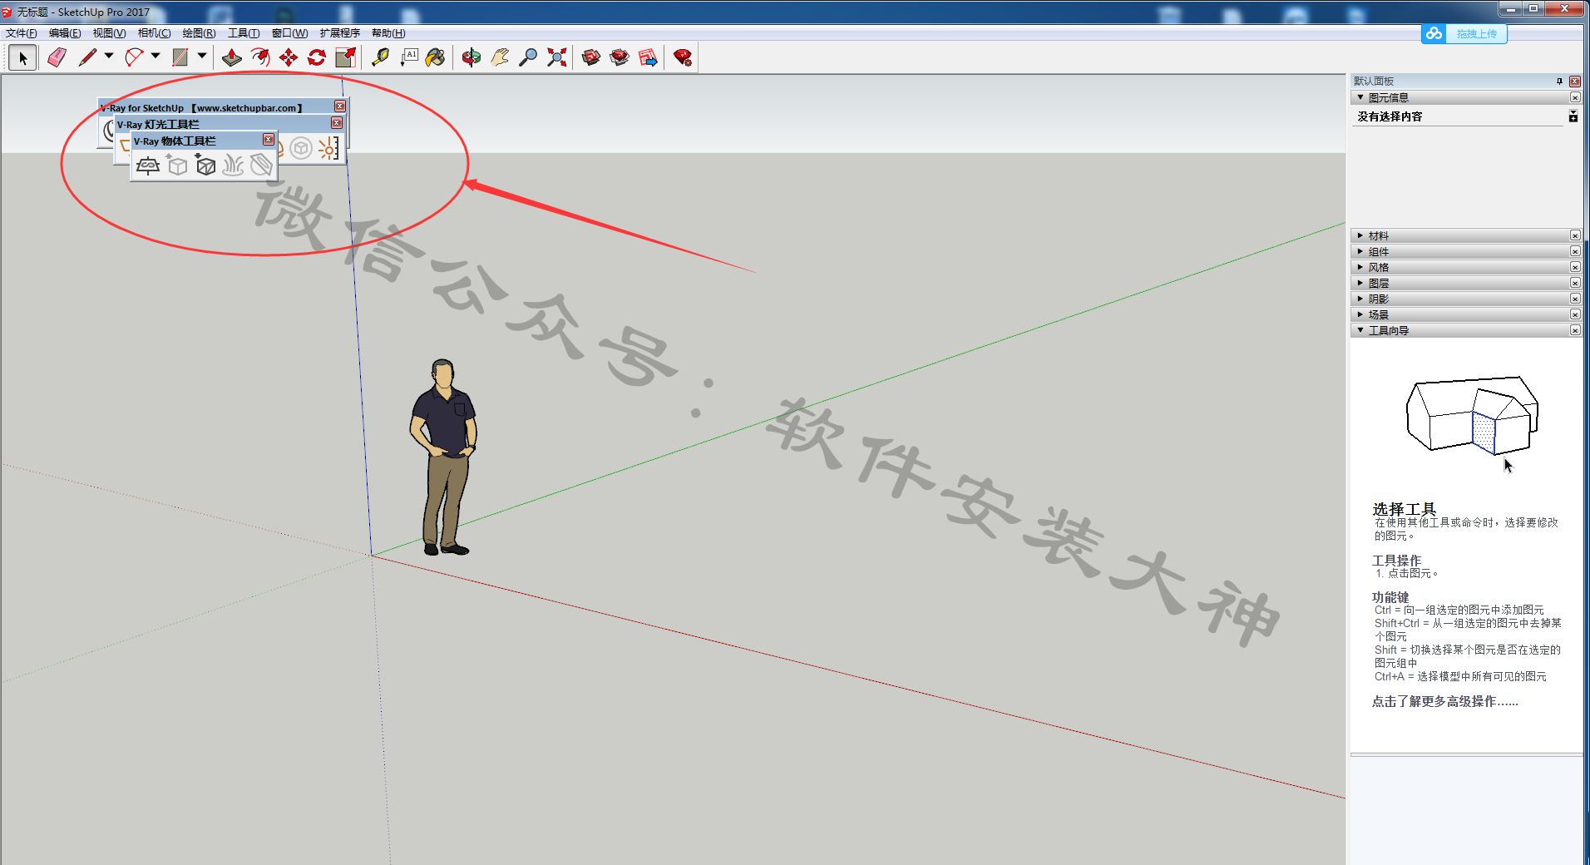Add a V-Ray infinite plane
Screen dimensions: 1590x865
[x=148, y=166]
